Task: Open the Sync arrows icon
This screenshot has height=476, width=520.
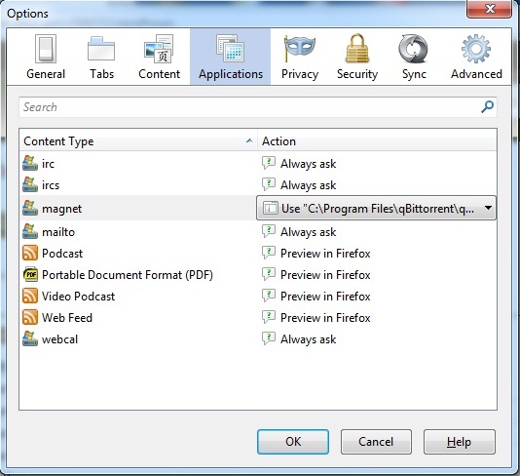Action: [413, 49]
